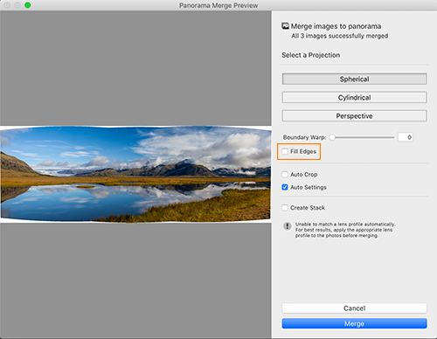437x339 pixels.
Task: Click the gray area above the panorama
Action: 135,68
